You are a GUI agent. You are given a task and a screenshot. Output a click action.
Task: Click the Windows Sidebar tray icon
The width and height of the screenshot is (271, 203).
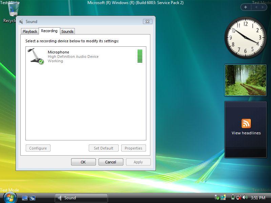pyautogui.click(x=223, y=197)
